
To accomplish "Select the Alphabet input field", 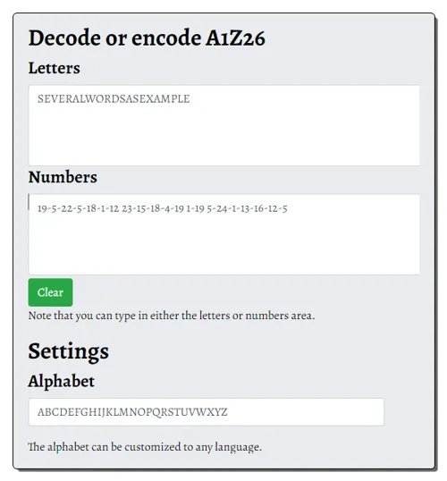I will pyautogui.click(x=206, y=412).
